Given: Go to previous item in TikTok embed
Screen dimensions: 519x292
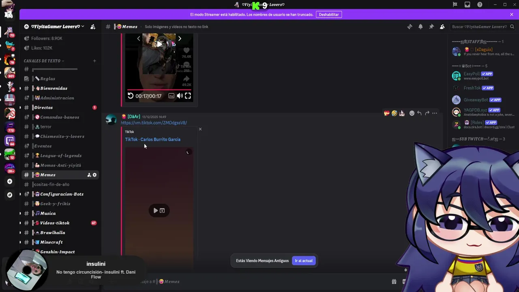Looking at the screenshot, I should click(139, 39).
